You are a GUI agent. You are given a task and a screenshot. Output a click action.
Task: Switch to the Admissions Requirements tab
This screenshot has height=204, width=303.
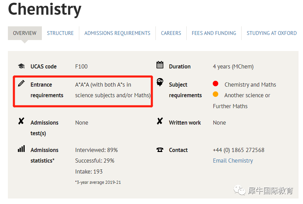pyautogui.click(x=117, y=33)
